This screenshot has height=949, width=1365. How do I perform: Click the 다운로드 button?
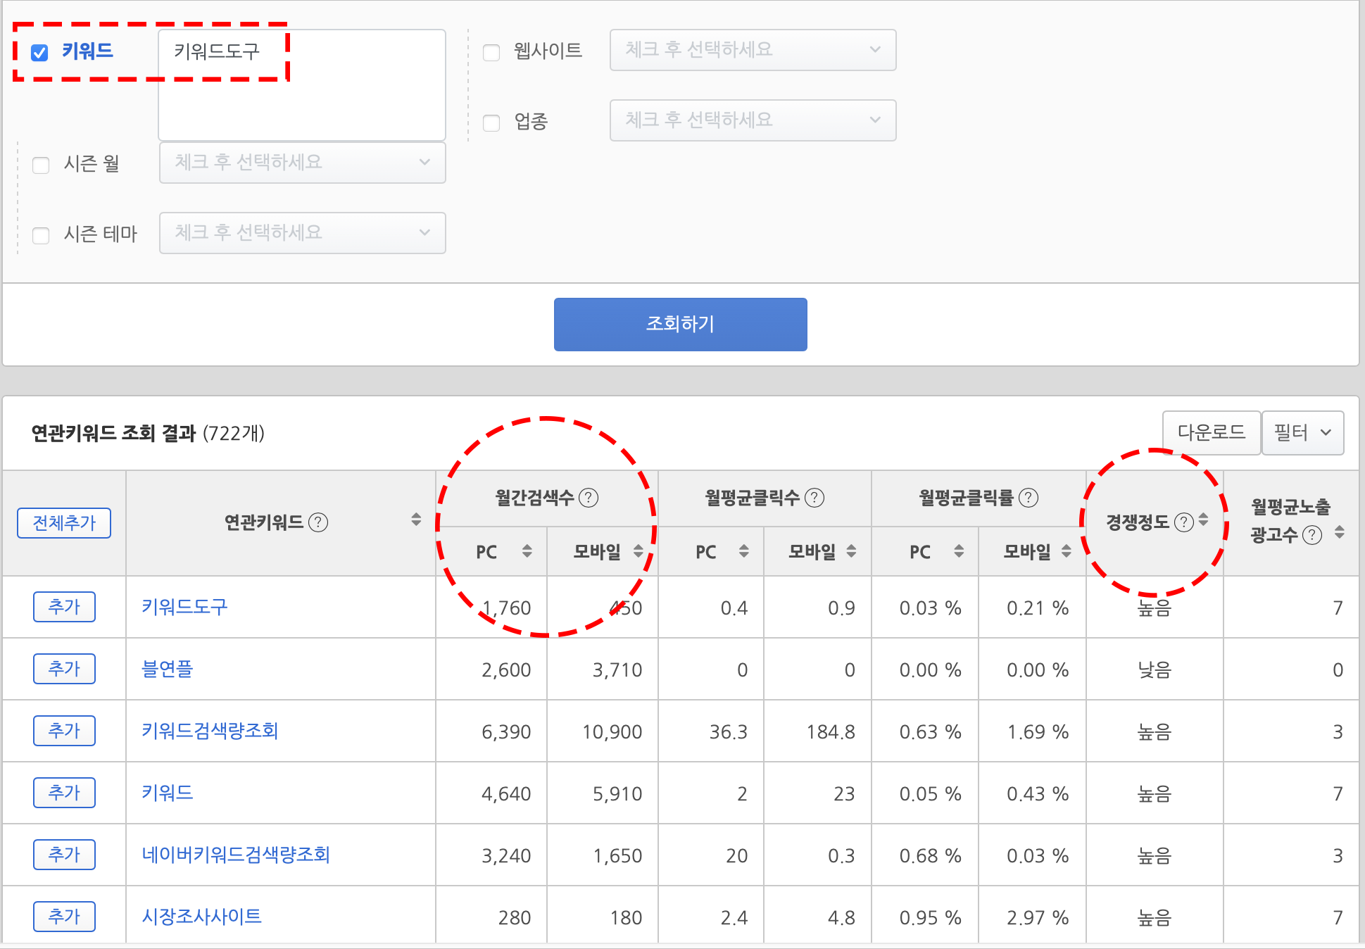click(x=1211, y=433)
